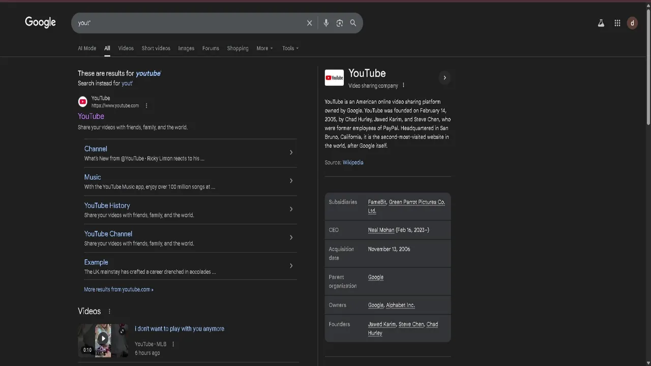Start voice search with microphone icon
The image size is (651, 366).
pyautogui.click(x=326, y=23)
